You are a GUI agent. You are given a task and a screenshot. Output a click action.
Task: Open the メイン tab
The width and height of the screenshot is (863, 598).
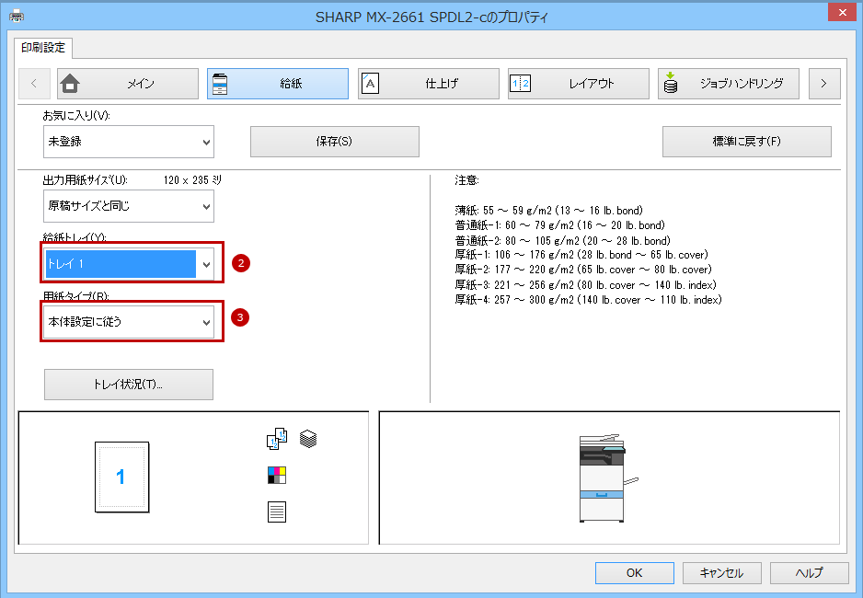[128, 84]
